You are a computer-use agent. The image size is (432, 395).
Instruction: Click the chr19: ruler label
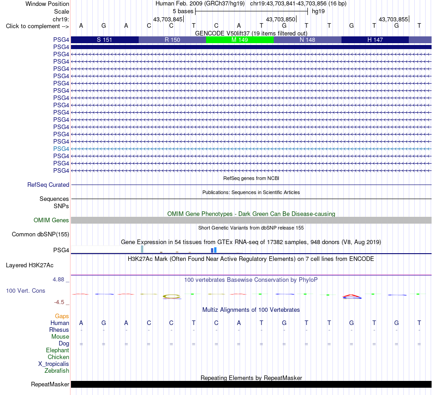coord(61,19)
